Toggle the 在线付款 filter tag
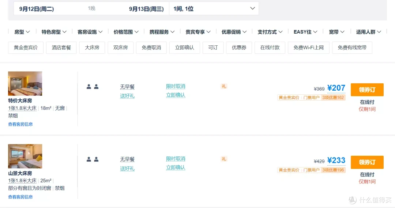The image size is (395, 208). 270,48
